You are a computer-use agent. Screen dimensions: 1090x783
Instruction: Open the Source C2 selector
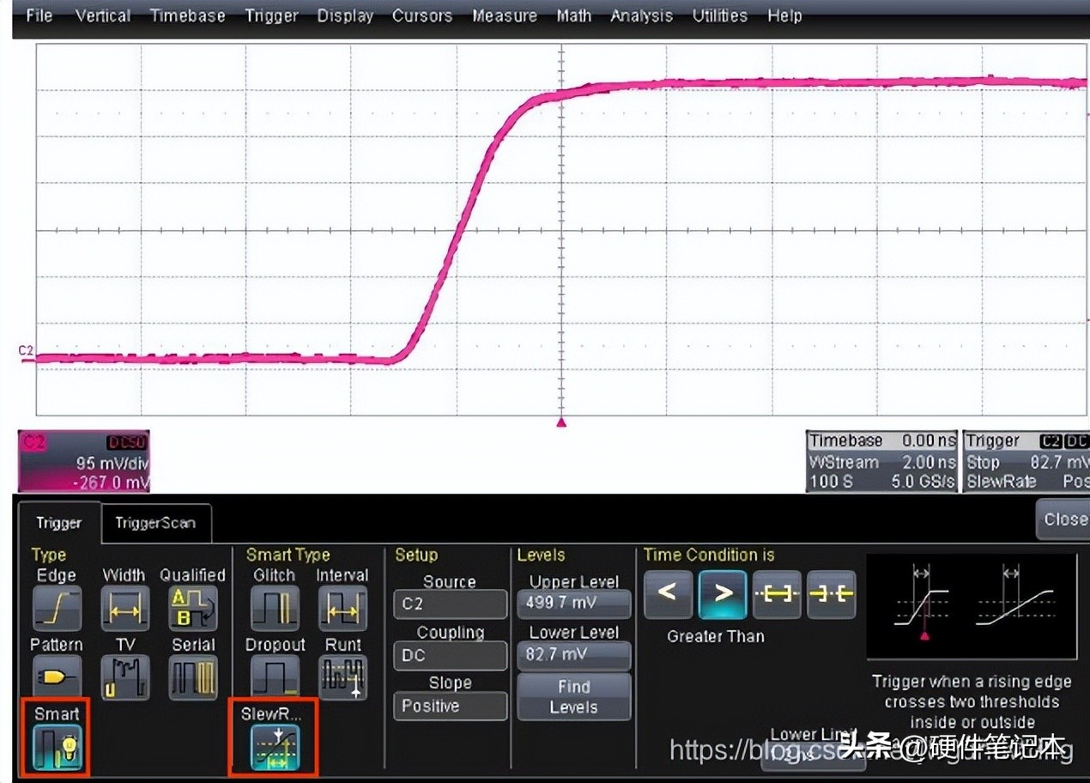click(x=450, y=604)
